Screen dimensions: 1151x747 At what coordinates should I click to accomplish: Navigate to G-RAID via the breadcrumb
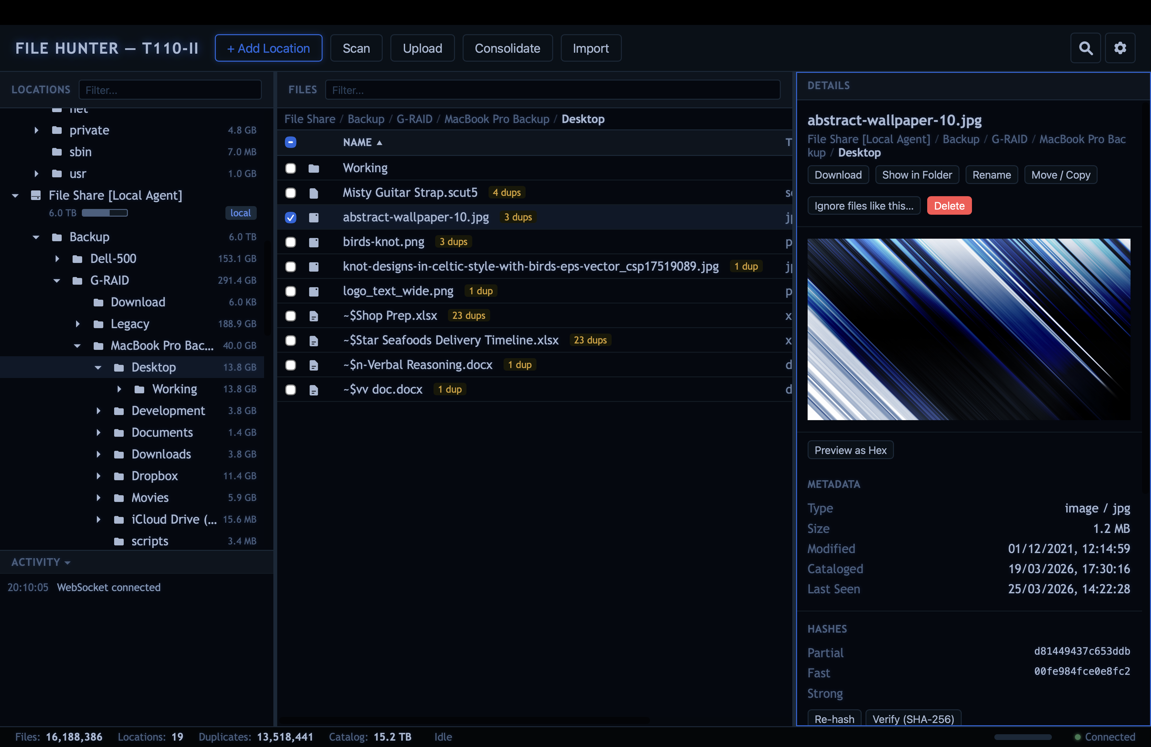point(414,119)
